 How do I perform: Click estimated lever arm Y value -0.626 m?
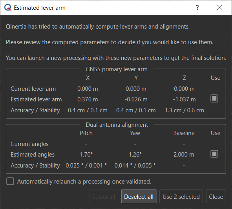pos(136,99)
